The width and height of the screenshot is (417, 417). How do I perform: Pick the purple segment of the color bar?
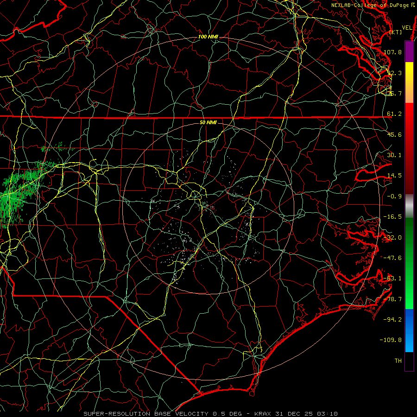409,51
